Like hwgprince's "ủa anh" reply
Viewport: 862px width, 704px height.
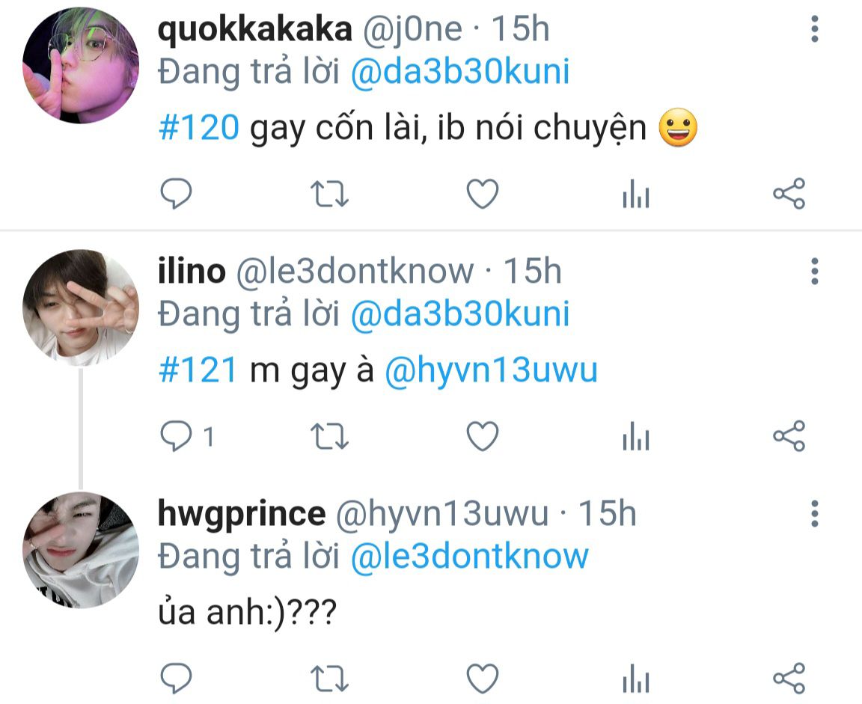point(482,678)
